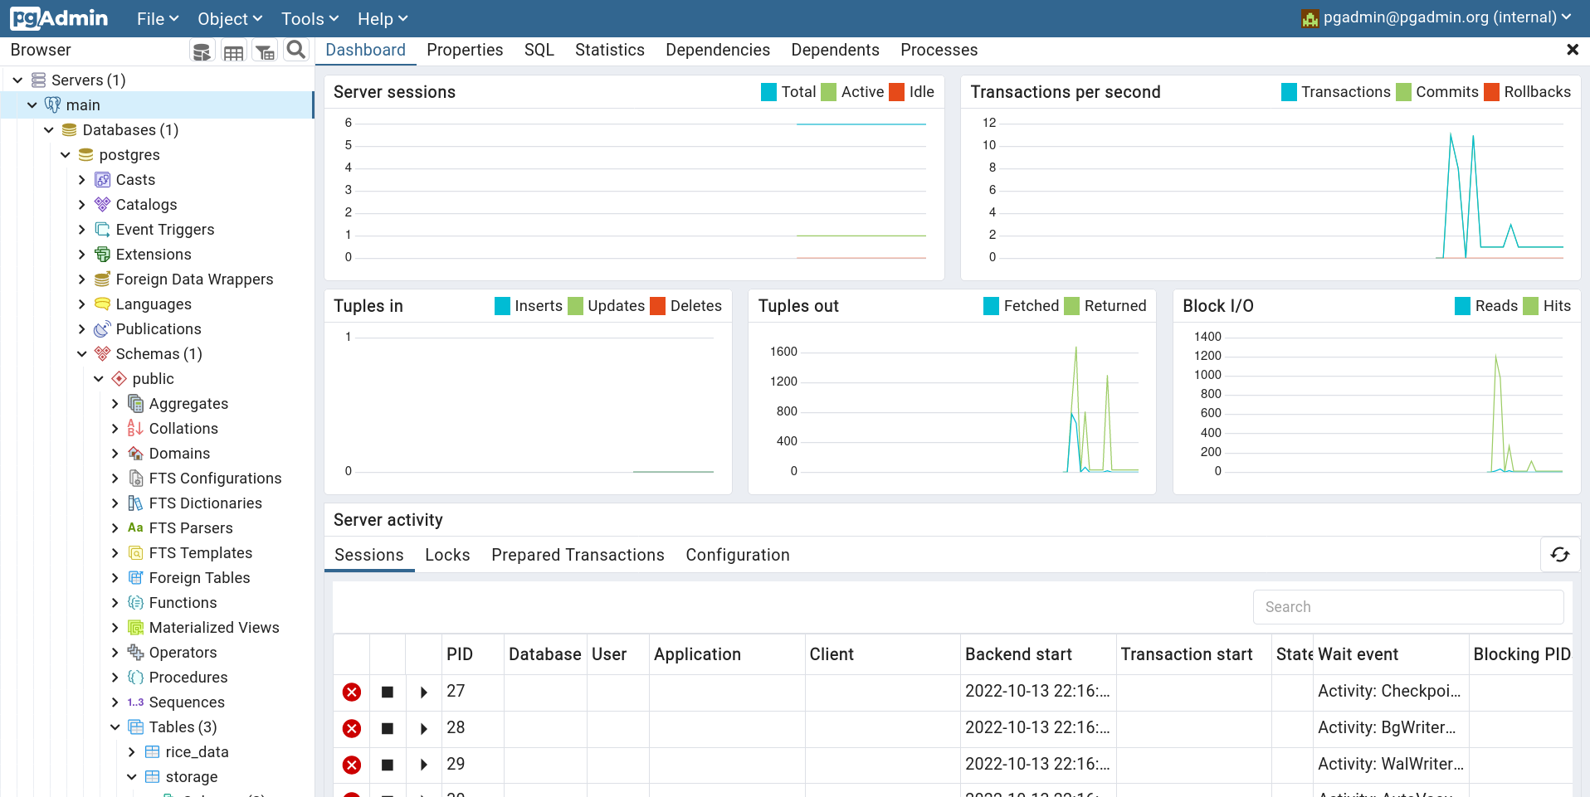Screen dimensions: 1590x797
Task: Select the Domains node icon
Action: point(135,454)
